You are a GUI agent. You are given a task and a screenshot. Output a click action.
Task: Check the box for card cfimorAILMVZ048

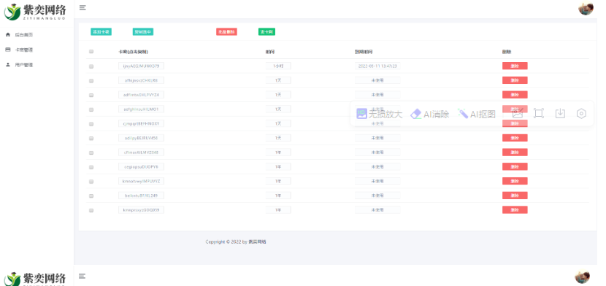click(x=91, y=152)
